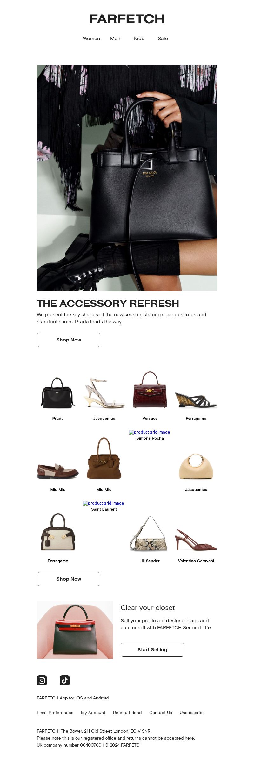Select the Men navigation item

tap(115, 39)
